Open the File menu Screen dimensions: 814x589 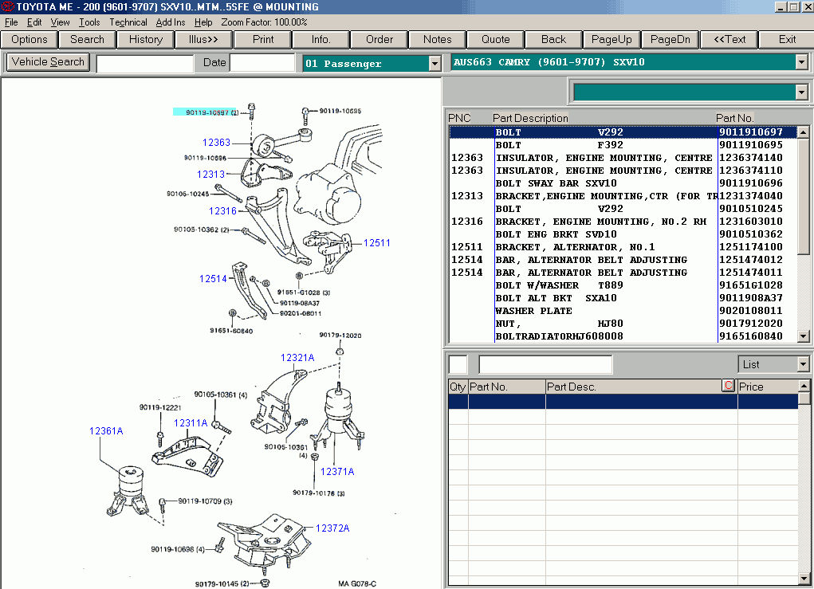pyautogui.click(x=11, y=22)
